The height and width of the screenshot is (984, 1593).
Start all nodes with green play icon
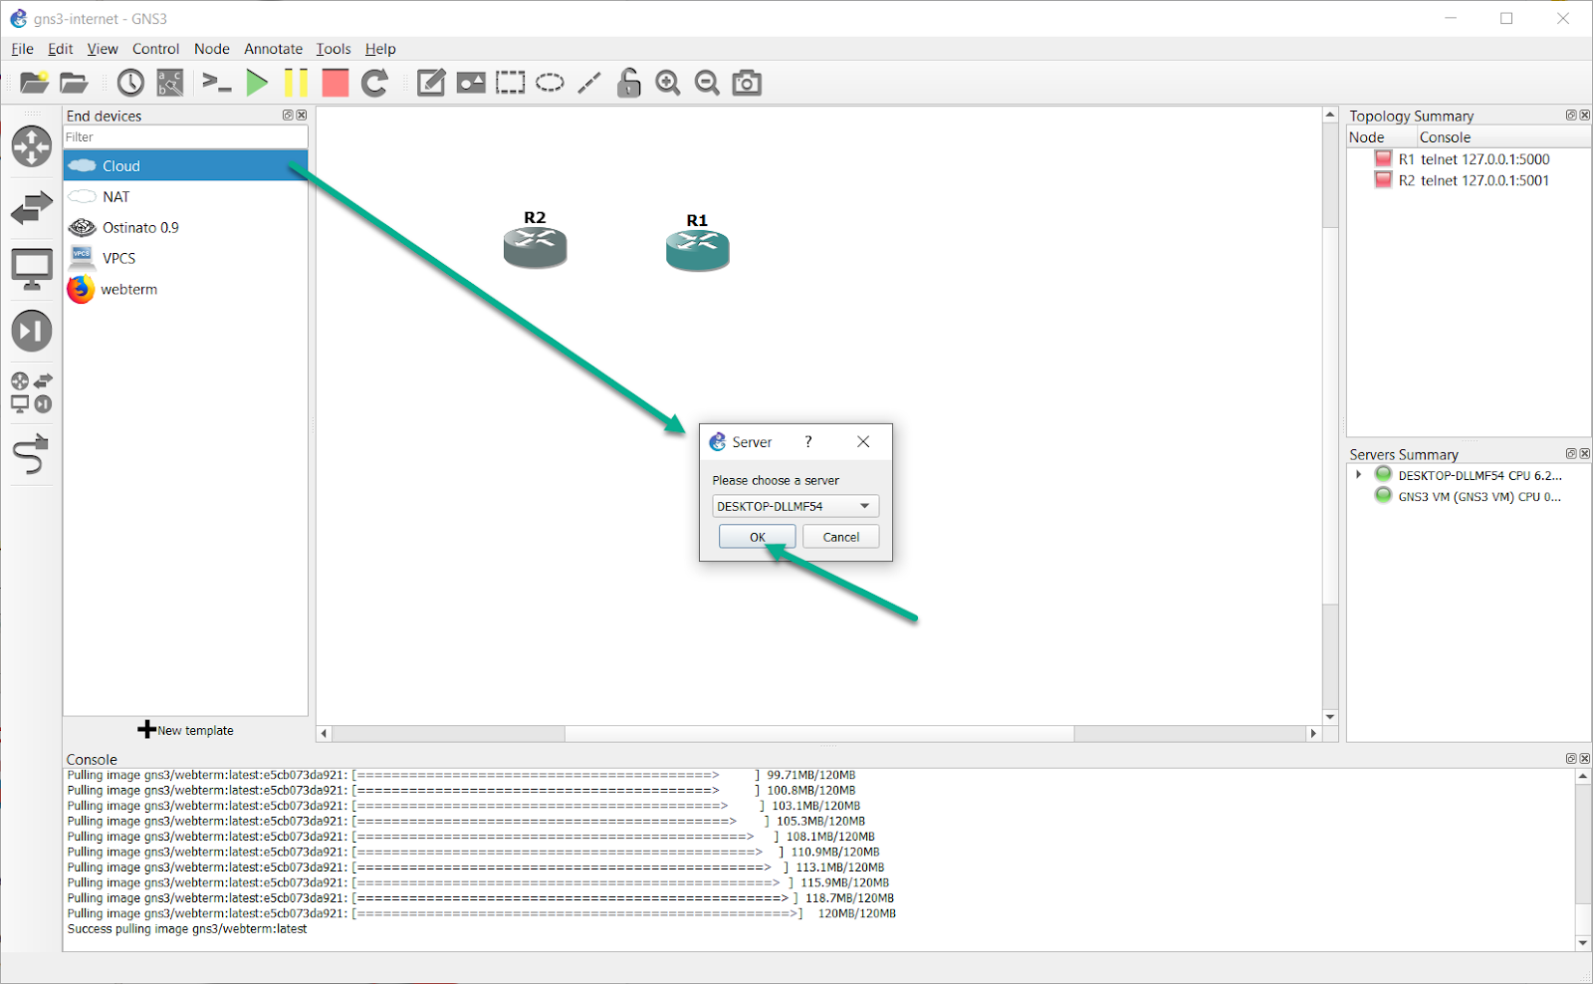tap(257, 83)
